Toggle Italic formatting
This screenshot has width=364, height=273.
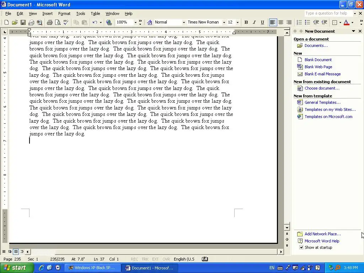click(x=254, y=22)
